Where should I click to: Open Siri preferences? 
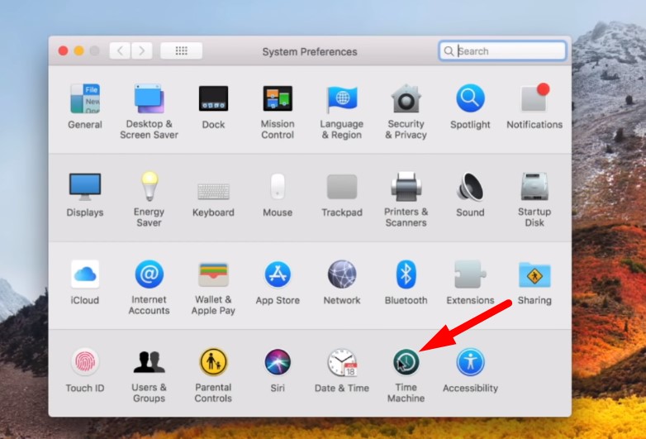278,363
